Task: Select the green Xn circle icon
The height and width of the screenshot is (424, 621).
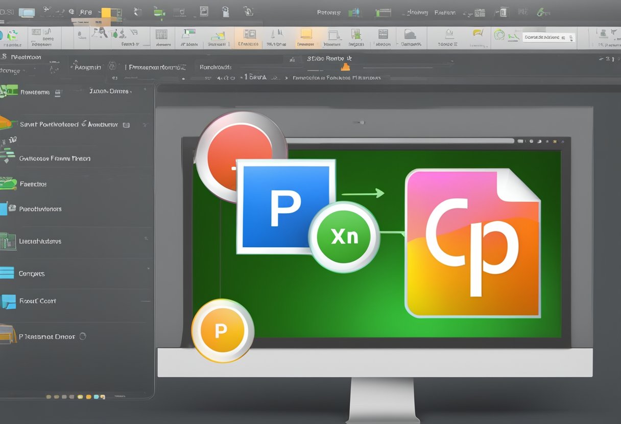Action: (344, 236)
